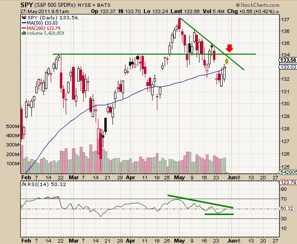Click 'Jun' on the RSI panel date axis
The height and width of the screenshot is (244, 297).
click(x=232, y=241)
